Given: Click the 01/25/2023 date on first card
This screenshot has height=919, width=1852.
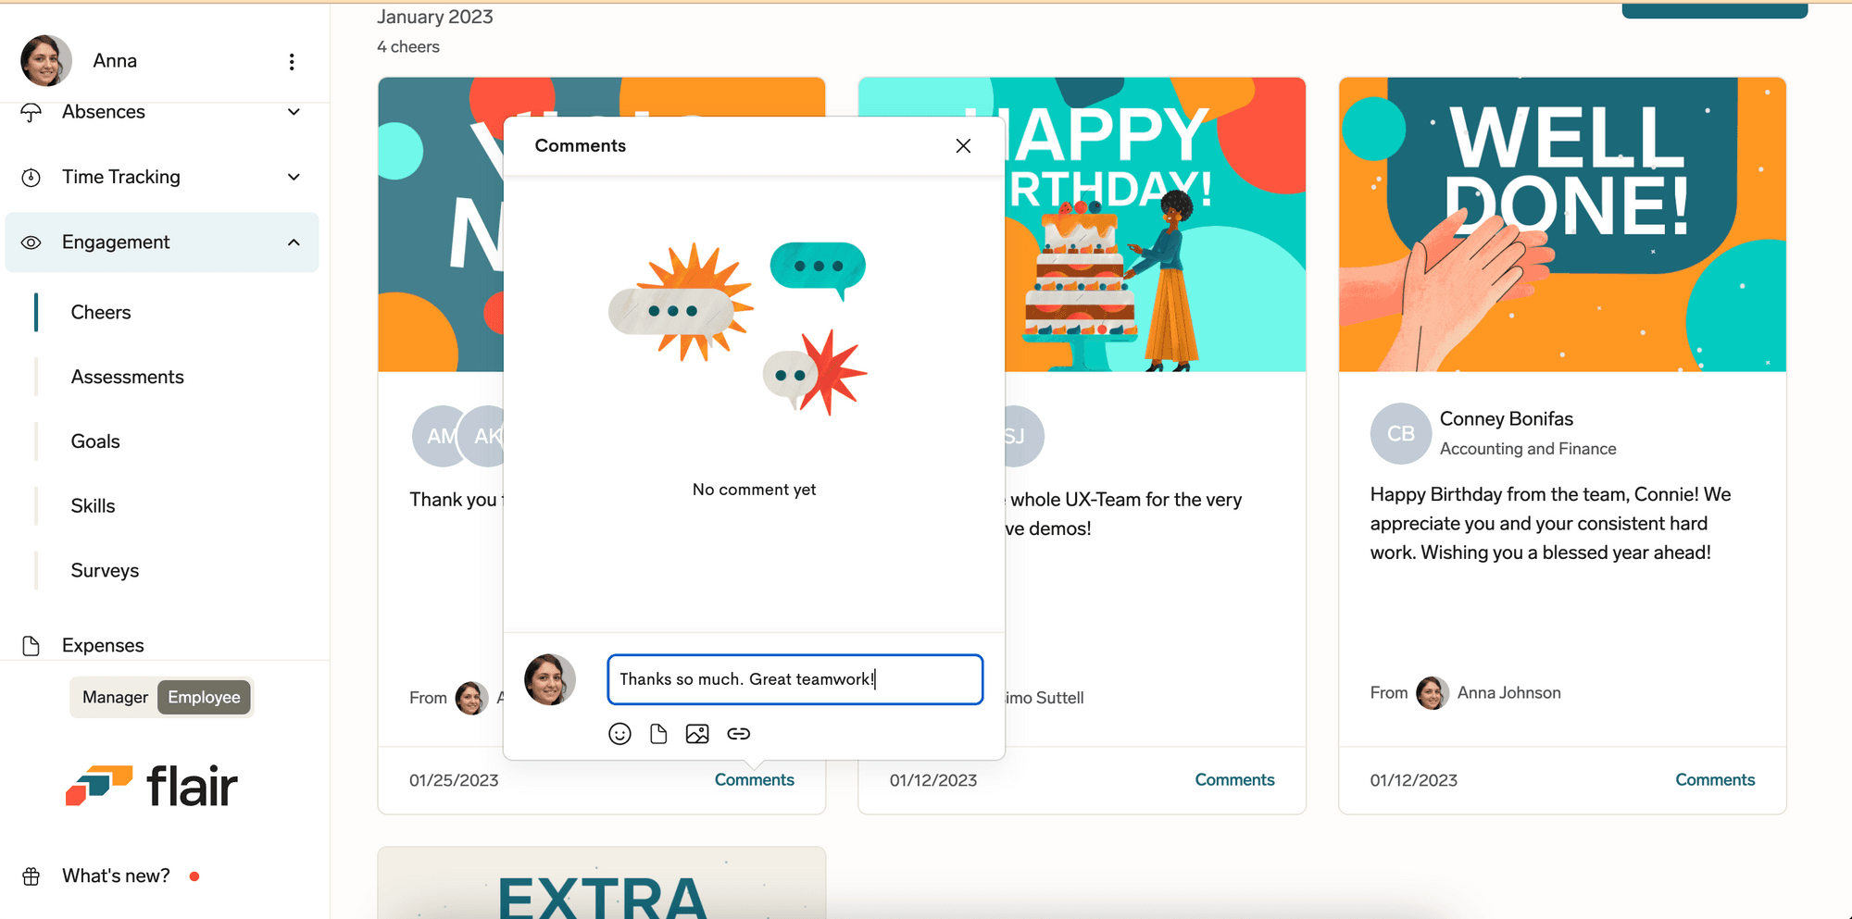Looking at the screenshot, I should [x=454, y=780].
